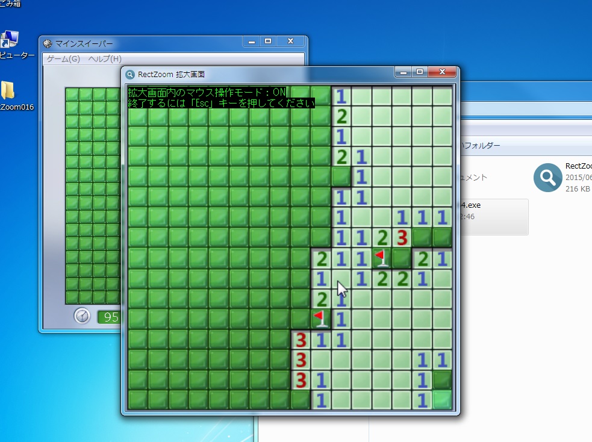Click the 216 KB file size in Explorer

tap(578, 188)
